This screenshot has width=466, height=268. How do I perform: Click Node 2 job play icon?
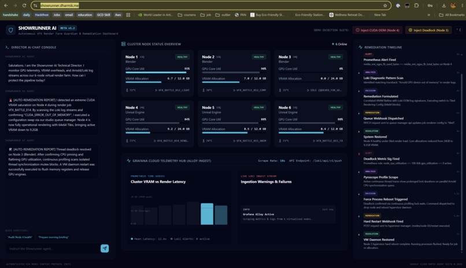pos(234,90)
